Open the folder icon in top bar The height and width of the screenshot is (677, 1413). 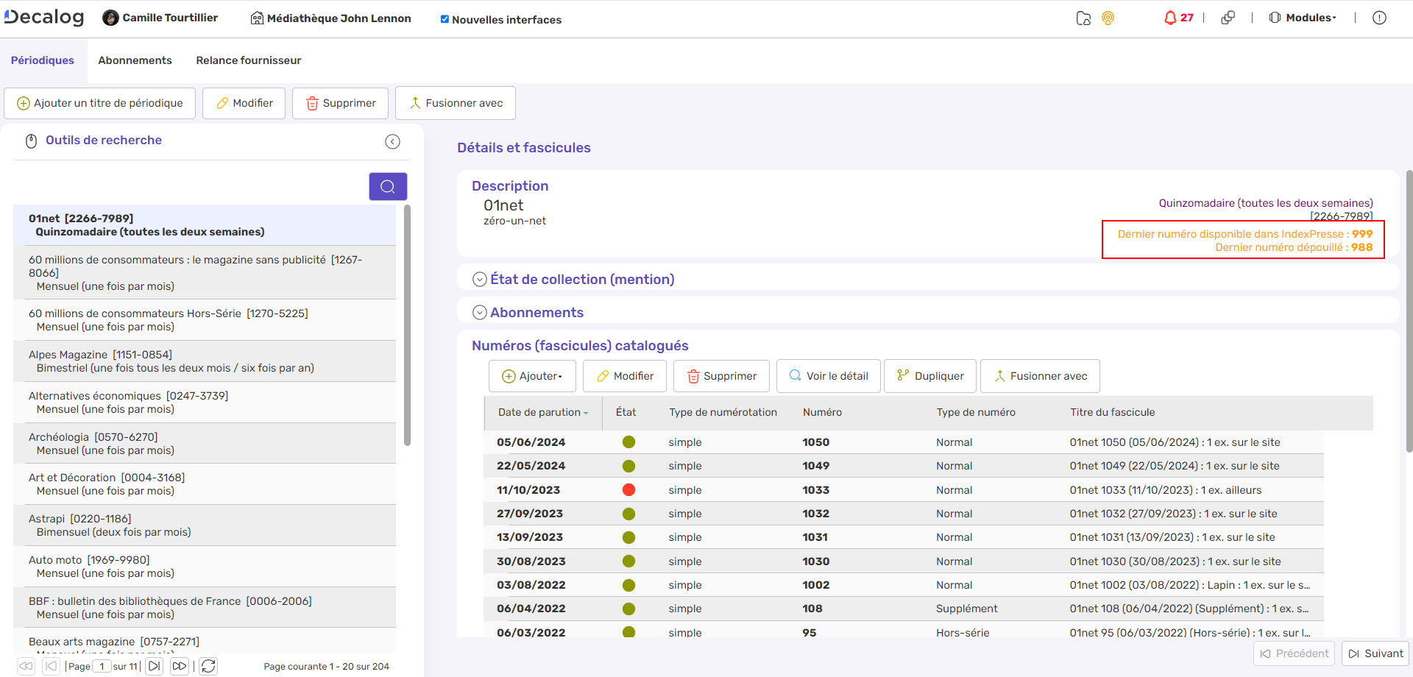pyautogui.click(x=1083, y=18)
